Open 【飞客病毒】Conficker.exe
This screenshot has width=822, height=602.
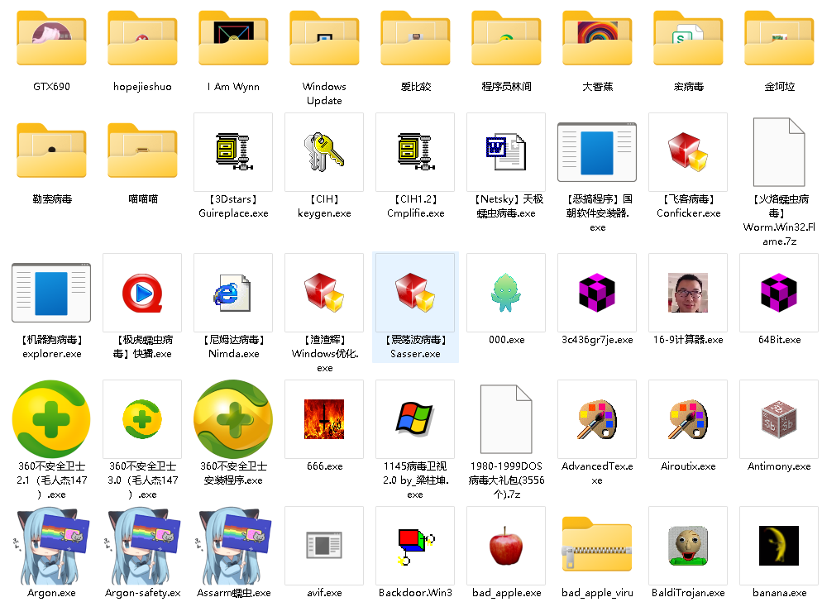tap(688, 151)
